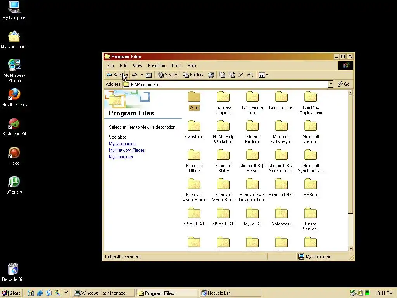Click the scrollbar up arrow
Image resolution: width=397 pixels, height=298 pixels.
(350, 93)
